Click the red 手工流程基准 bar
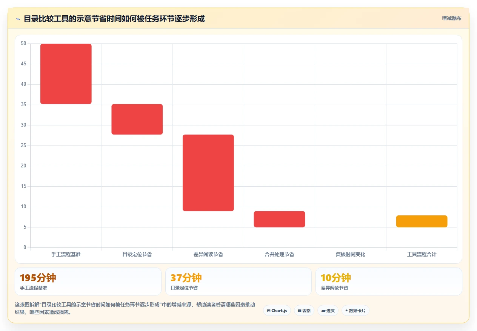The image size is (477, 331). click(x=66, y=74)
